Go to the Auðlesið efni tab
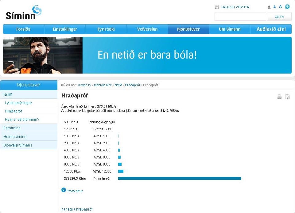This screenshot has width=295, height=213. coord(271,29)
